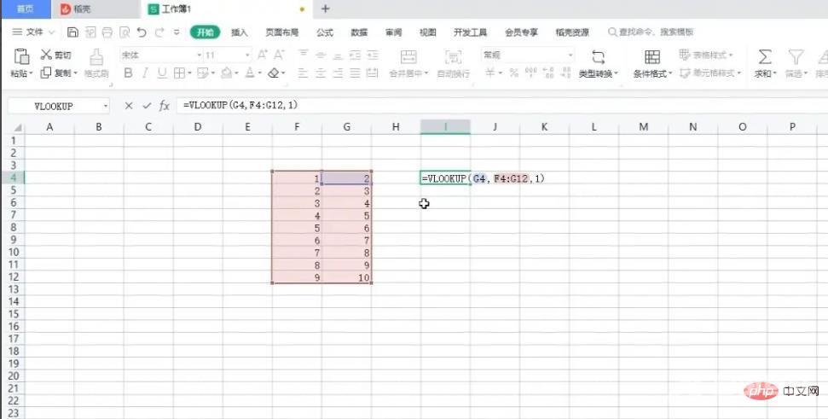Confirm the formula with the checkmark icon

coord(147,106)
